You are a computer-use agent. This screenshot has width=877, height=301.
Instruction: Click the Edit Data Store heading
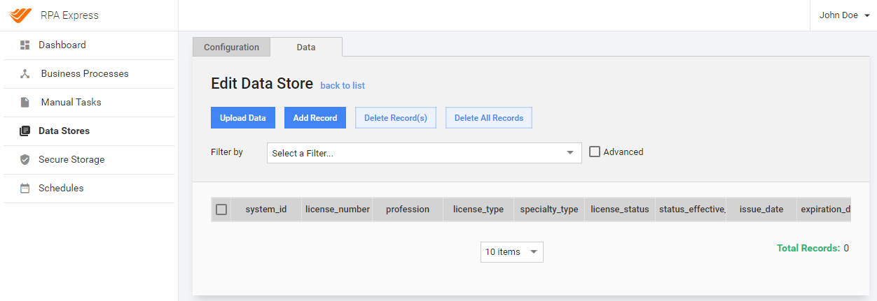[262, 84]
